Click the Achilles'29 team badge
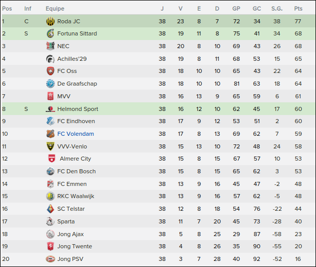Viewport: 316px width, 267px height. [50, 59]
